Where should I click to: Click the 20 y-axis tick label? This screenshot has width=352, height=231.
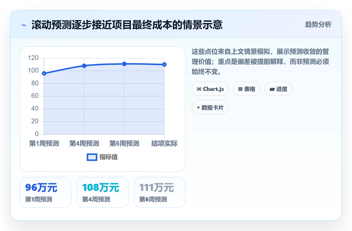click(x=35, y=121)
